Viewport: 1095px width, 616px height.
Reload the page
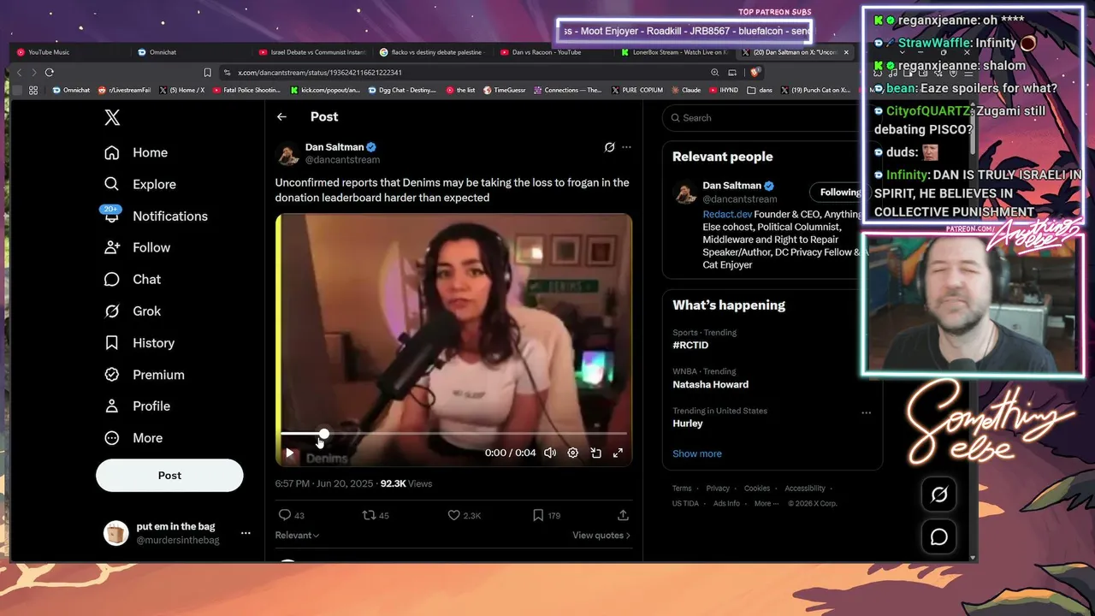pos(50,73)
